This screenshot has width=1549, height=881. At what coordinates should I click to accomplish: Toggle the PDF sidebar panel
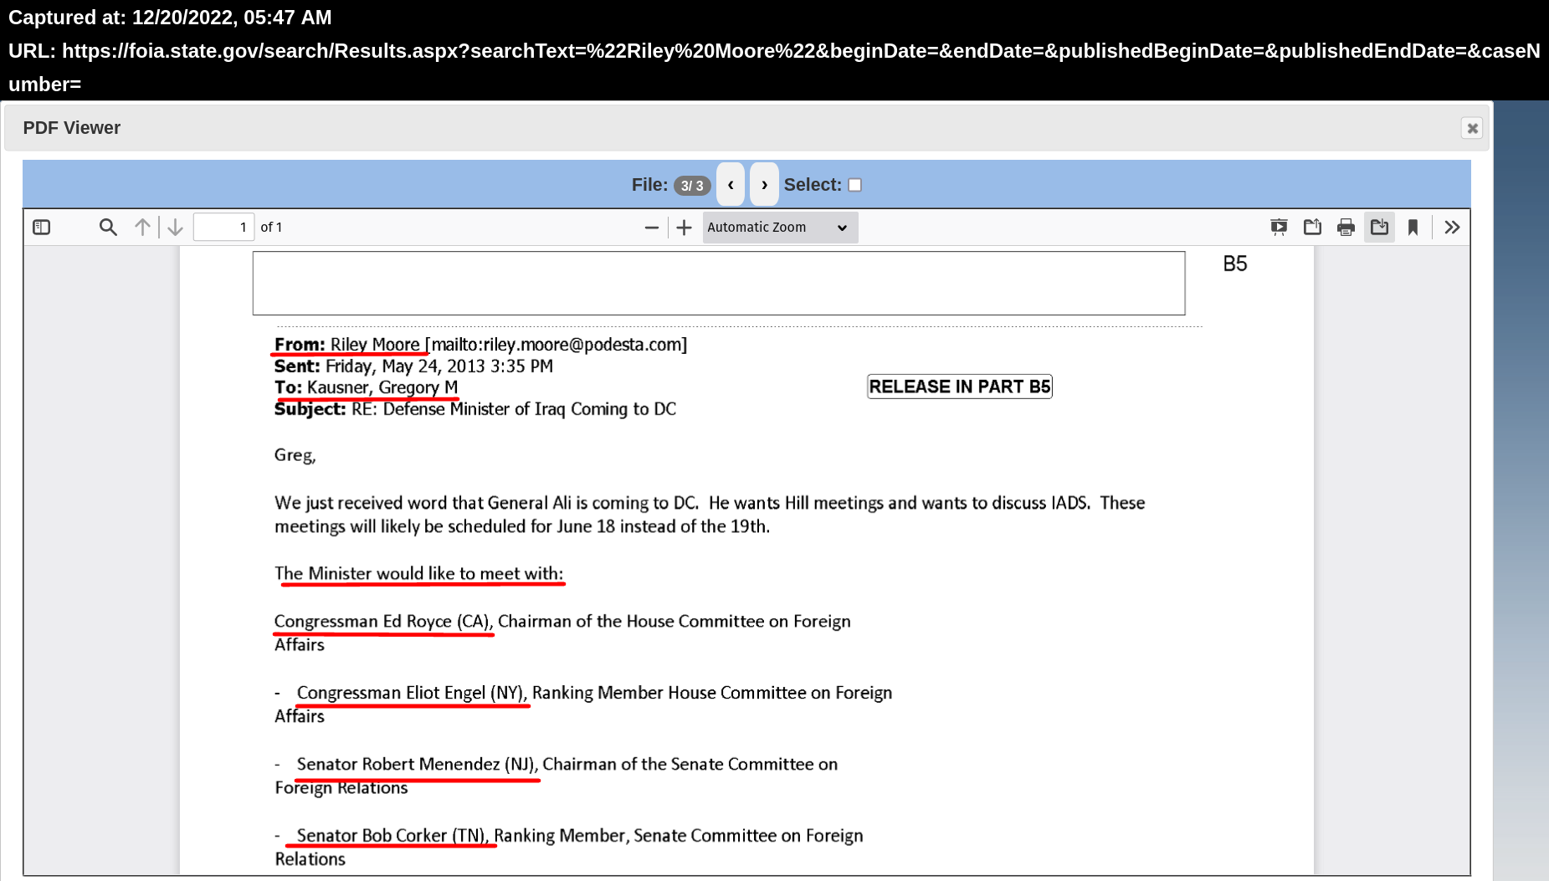[42, 227]
